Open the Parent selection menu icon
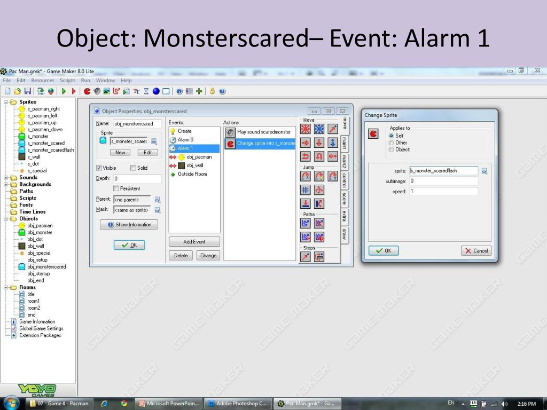This screenshot has height=410, width=547. click(x=158, y=200)
